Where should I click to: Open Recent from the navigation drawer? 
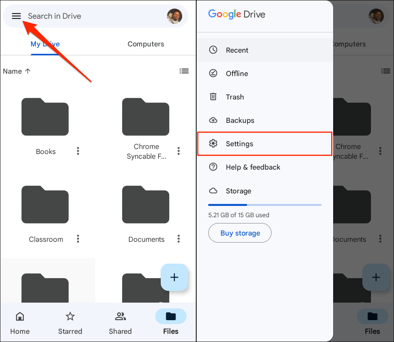point(237,50)
